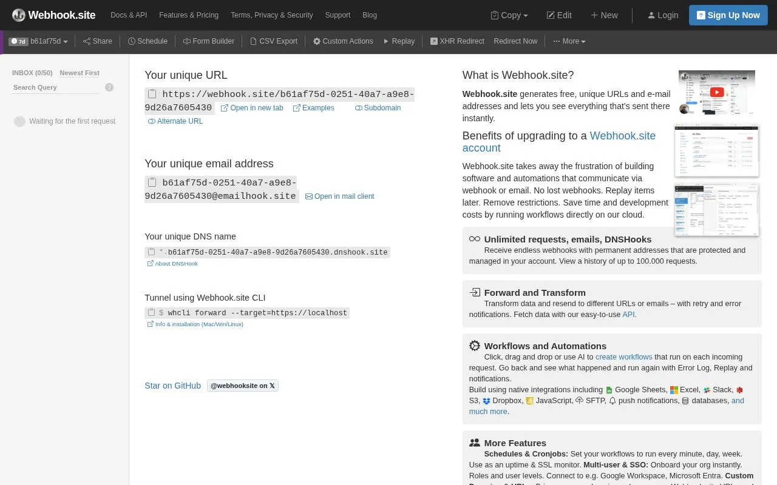The image size is (777, 485).
Task: Click Sign Up Now button
Action: tap(728, 15)
